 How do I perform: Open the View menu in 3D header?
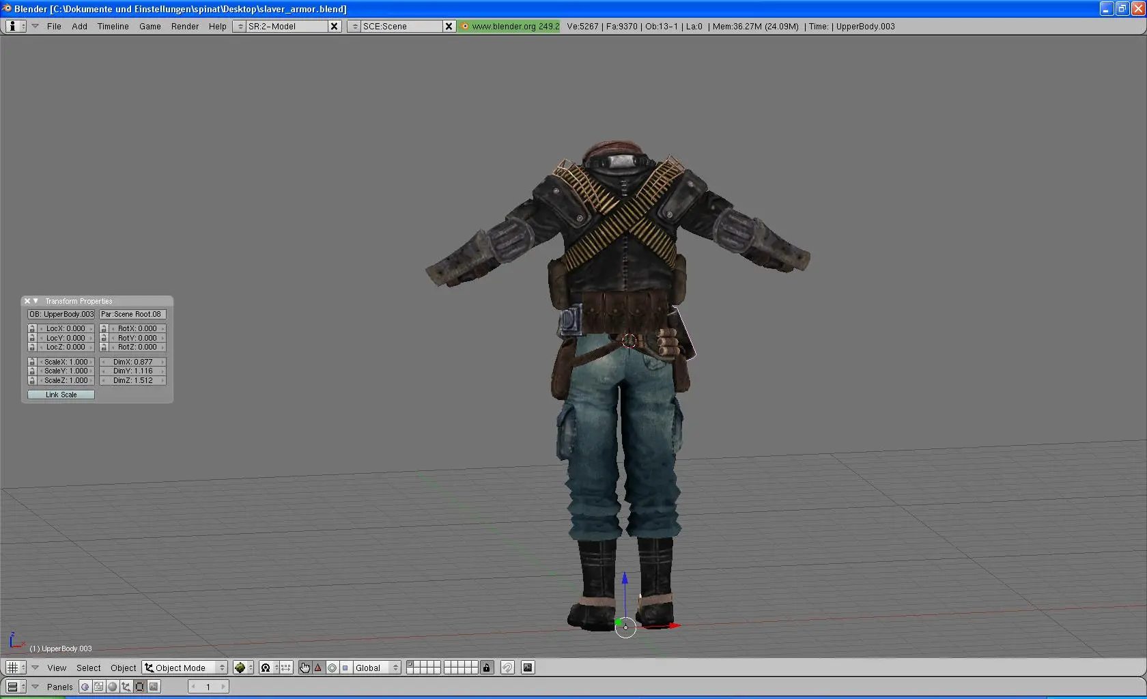[57, 668]
